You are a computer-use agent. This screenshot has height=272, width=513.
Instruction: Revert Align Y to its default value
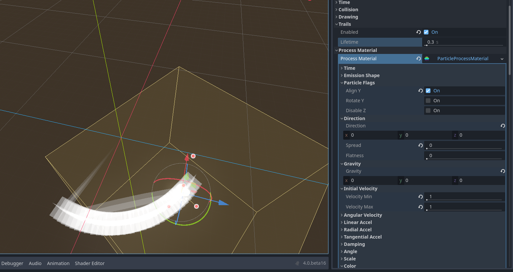click(x=420, y=91)
